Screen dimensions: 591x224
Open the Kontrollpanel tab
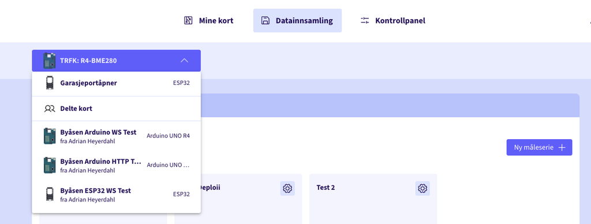coord(392,20)
